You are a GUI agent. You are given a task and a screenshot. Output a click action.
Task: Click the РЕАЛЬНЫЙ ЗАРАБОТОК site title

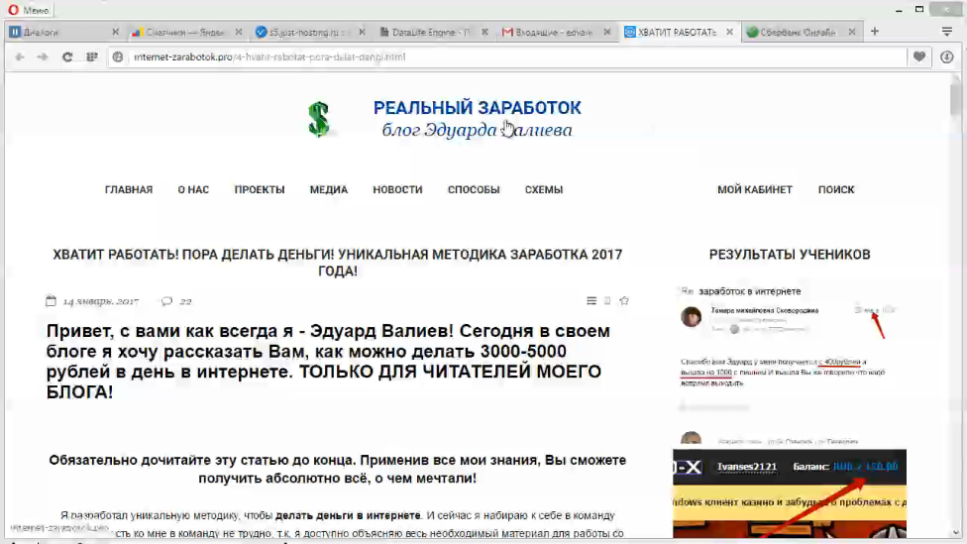(477, 108)
